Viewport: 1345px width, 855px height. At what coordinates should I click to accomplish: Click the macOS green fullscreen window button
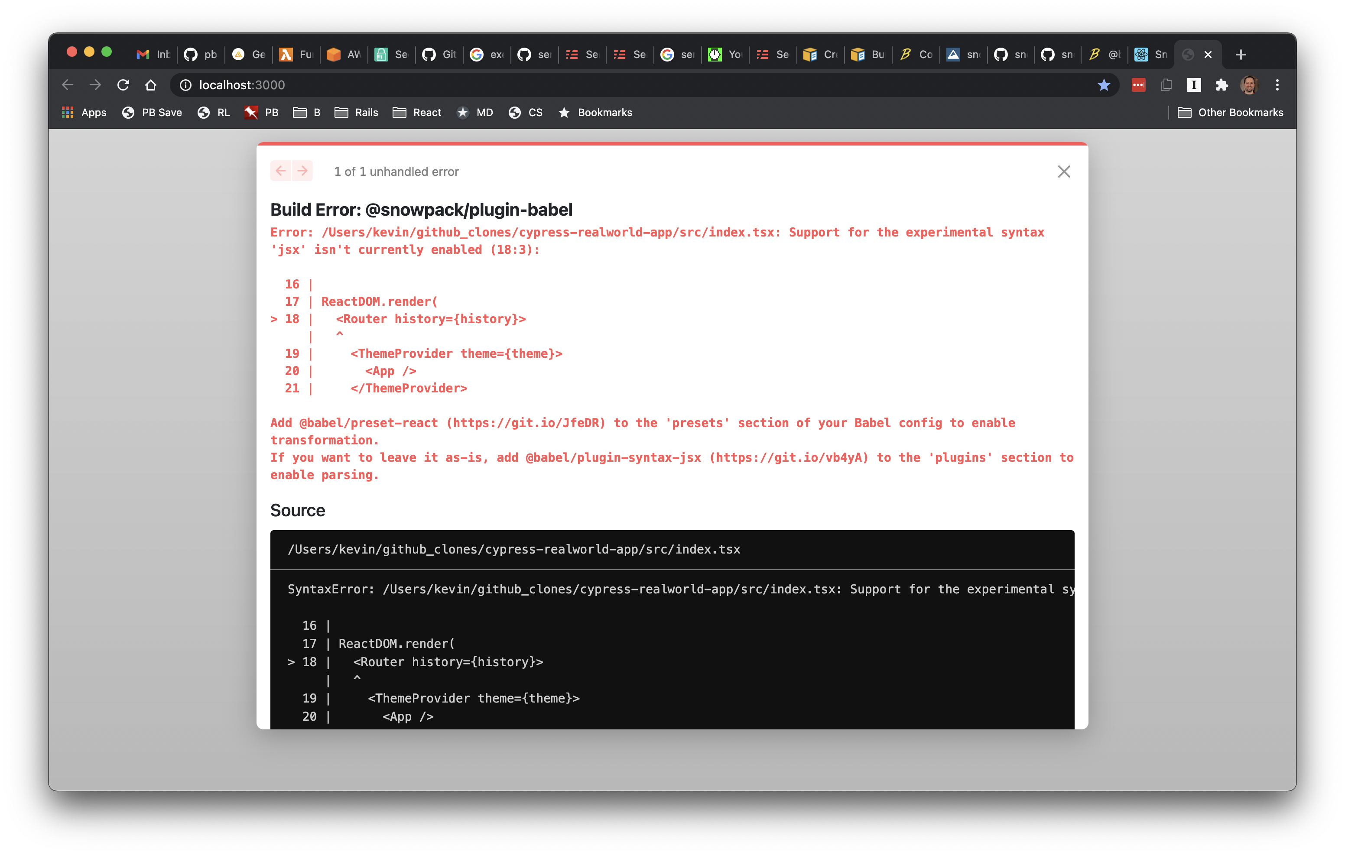click(107, 52)
